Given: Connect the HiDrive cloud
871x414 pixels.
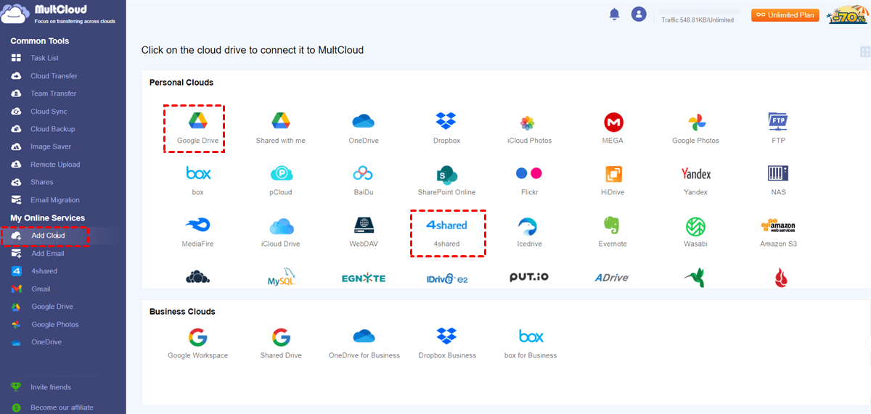Looking at the screenshot, I should (x=613, y=181).
